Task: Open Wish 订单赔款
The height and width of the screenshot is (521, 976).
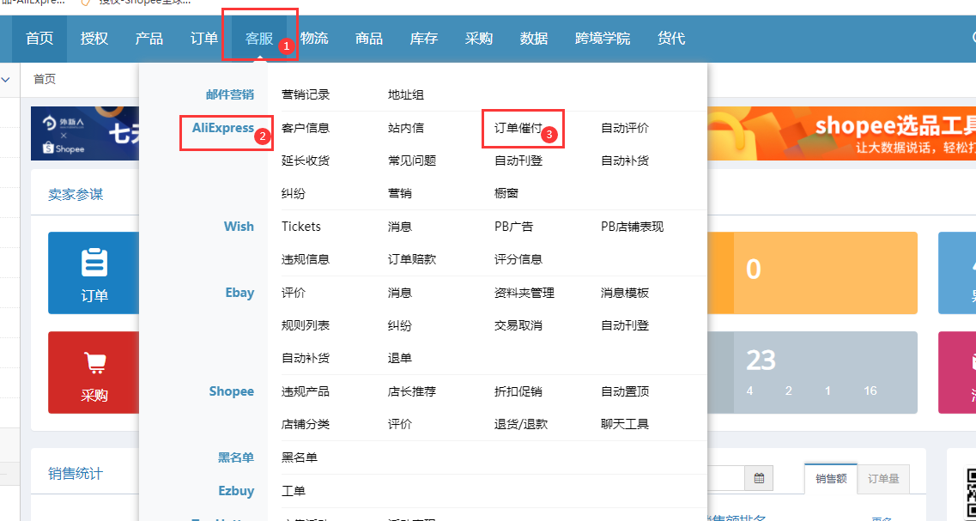Action: coord(411,259)
